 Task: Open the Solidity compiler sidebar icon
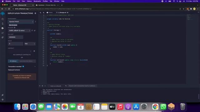coord(2,24)
